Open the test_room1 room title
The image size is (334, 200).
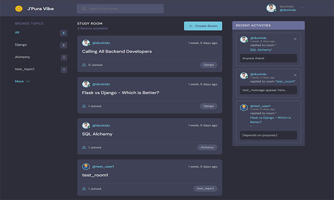95,175
